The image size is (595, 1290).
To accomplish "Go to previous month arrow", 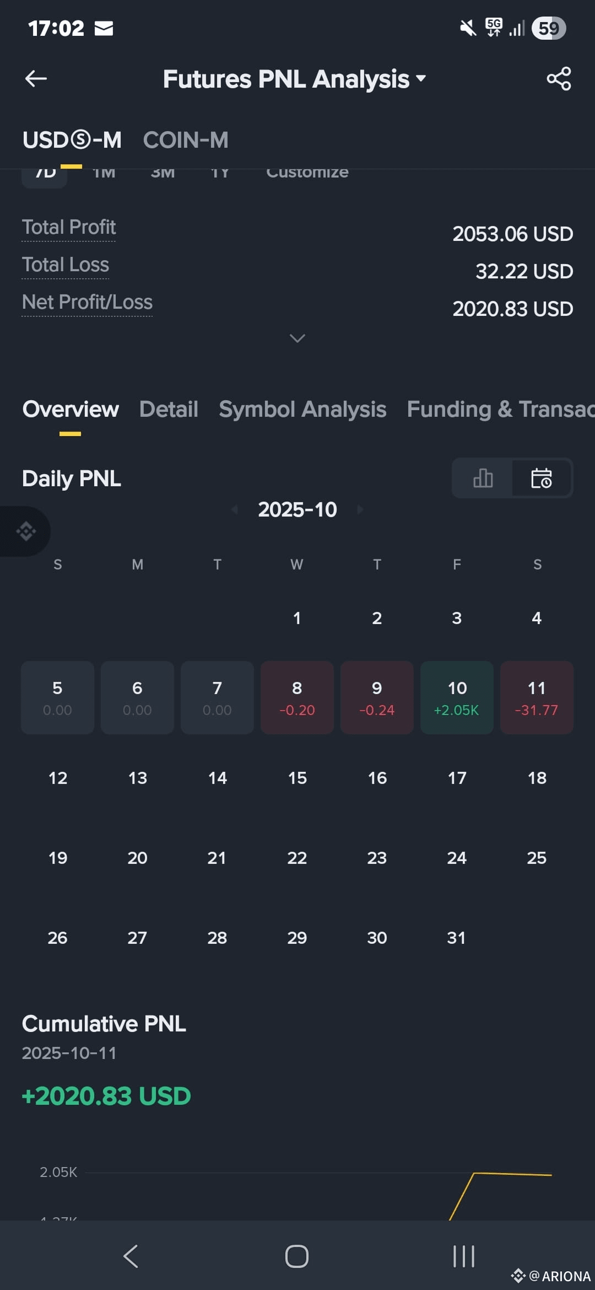I will (235, 509).
